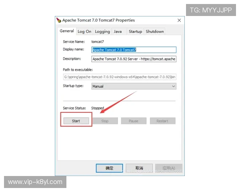Click the Pause service button
Image resolution: width=240 pixels, height=192 pixels.
[134, 121]
